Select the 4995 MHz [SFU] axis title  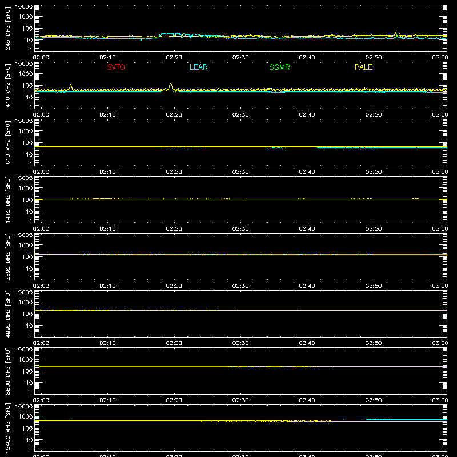[7, 314]
